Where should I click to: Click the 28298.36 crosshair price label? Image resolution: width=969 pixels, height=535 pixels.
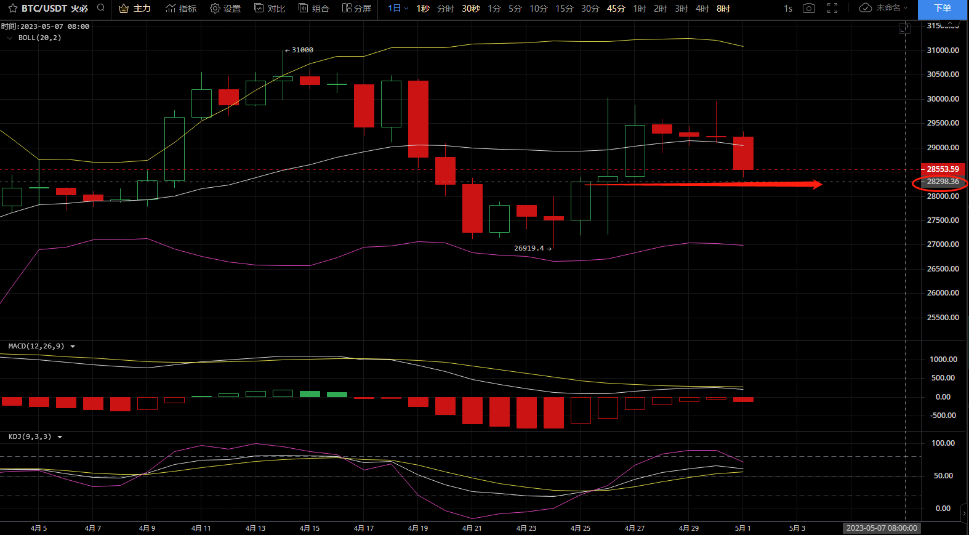(x=942, y=182)
